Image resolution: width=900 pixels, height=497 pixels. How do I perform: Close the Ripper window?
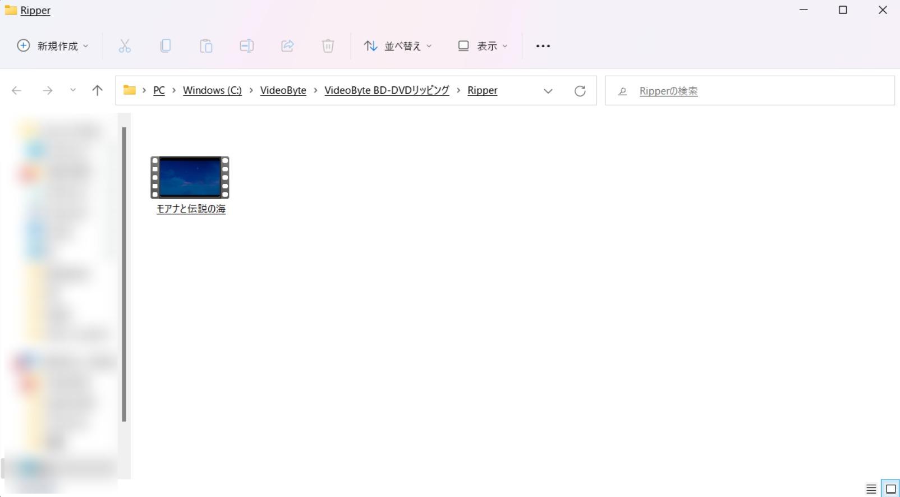click(x=883, y=10)
